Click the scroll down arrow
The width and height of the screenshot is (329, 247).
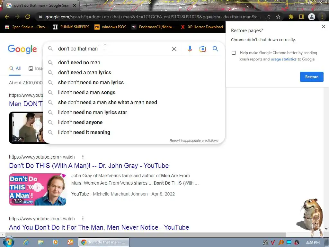[326, 229]
